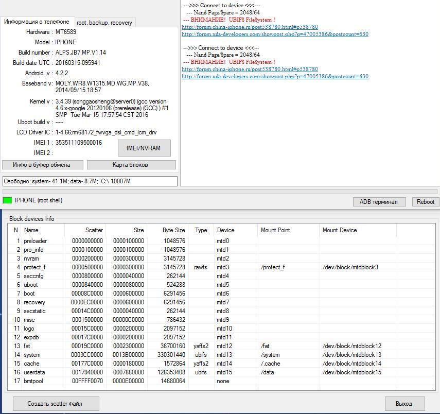Screen dimensions: 440x414
Task: Switch to the root, backup, recovery tab
Action: point(104,23)
